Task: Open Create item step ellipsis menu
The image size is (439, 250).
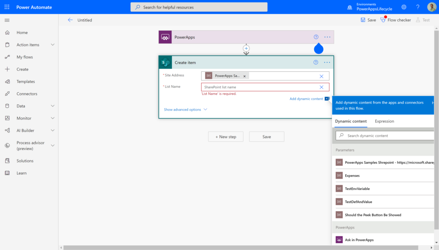Action: (x=327, y=62)
